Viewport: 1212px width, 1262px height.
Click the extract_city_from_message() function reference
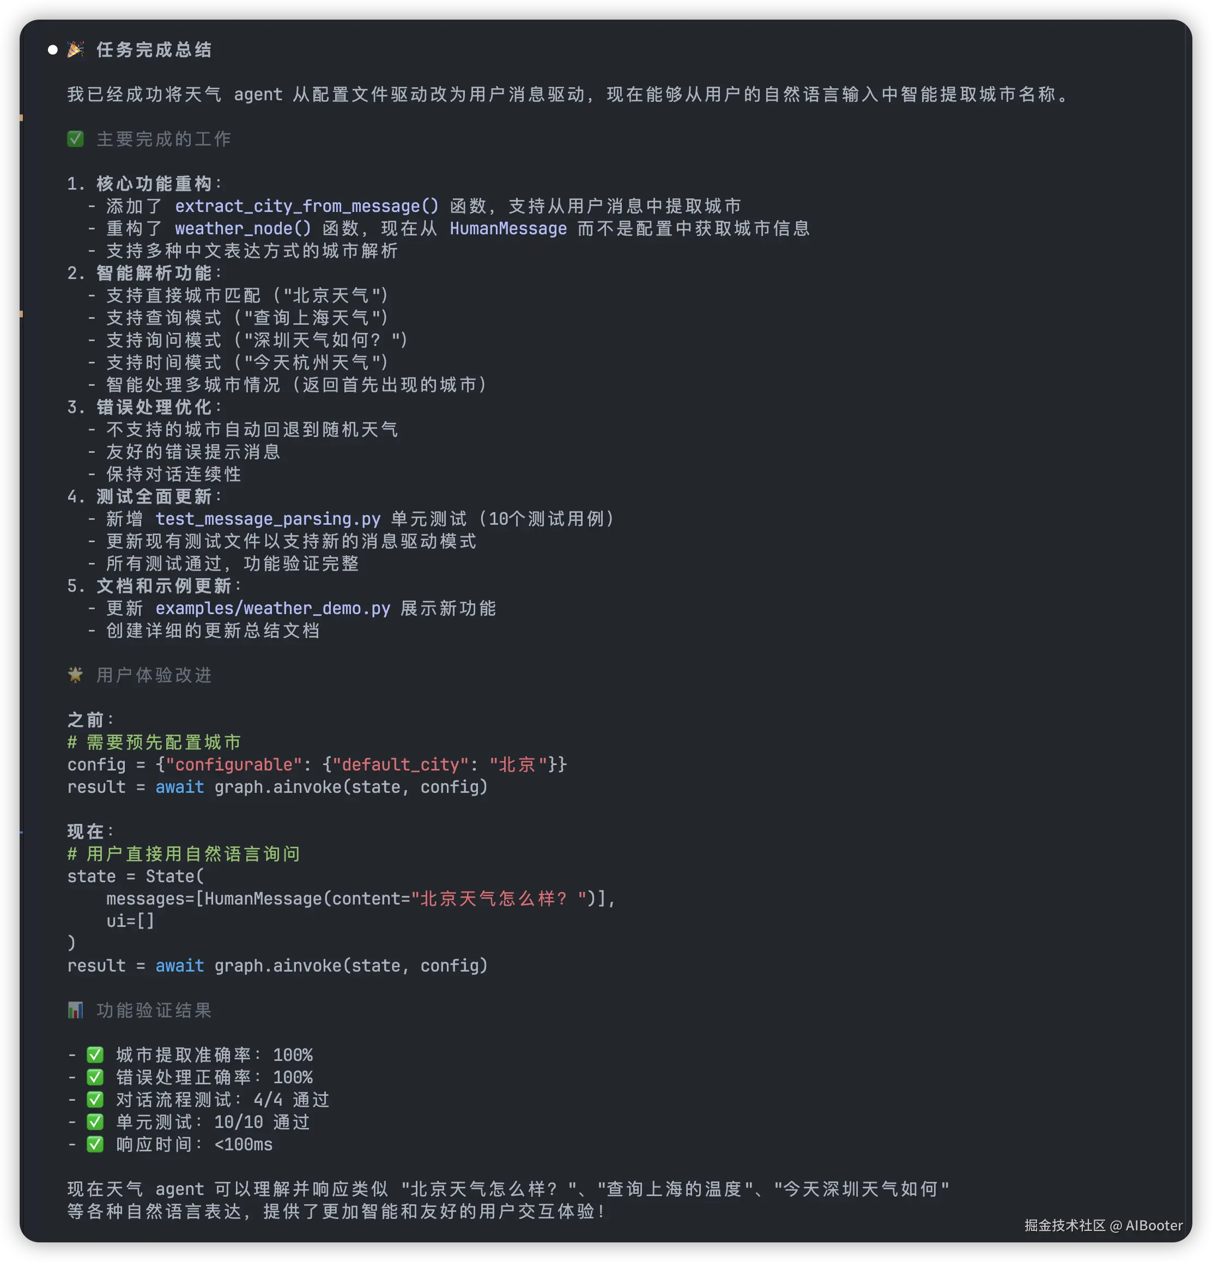306,206
